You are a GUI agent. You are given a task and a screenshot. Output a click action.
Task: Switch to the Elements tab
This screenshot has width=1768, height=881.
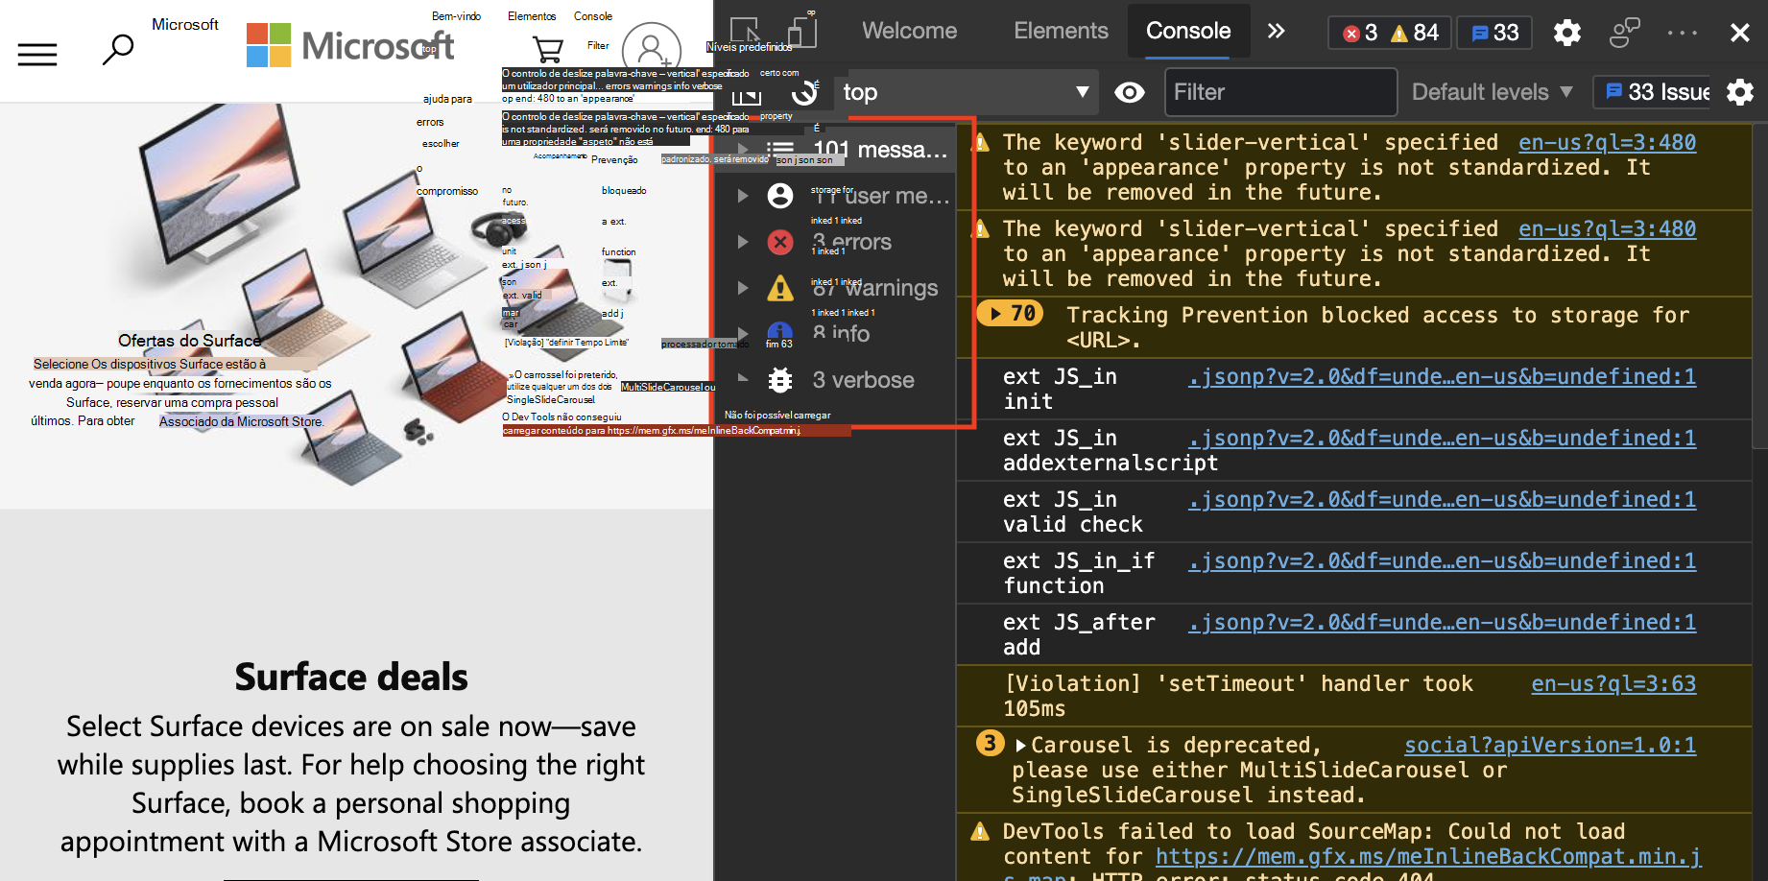(x=1061, y=31)
